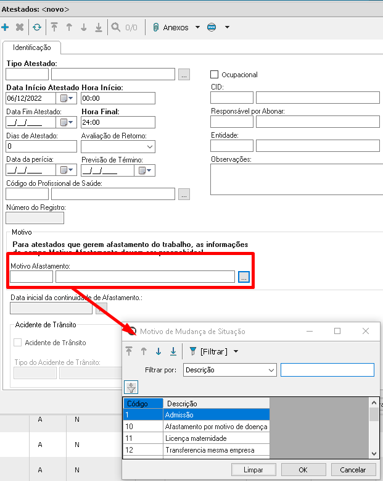
Task: Click the Anexos paperclip icon
Action: [155, 27]
